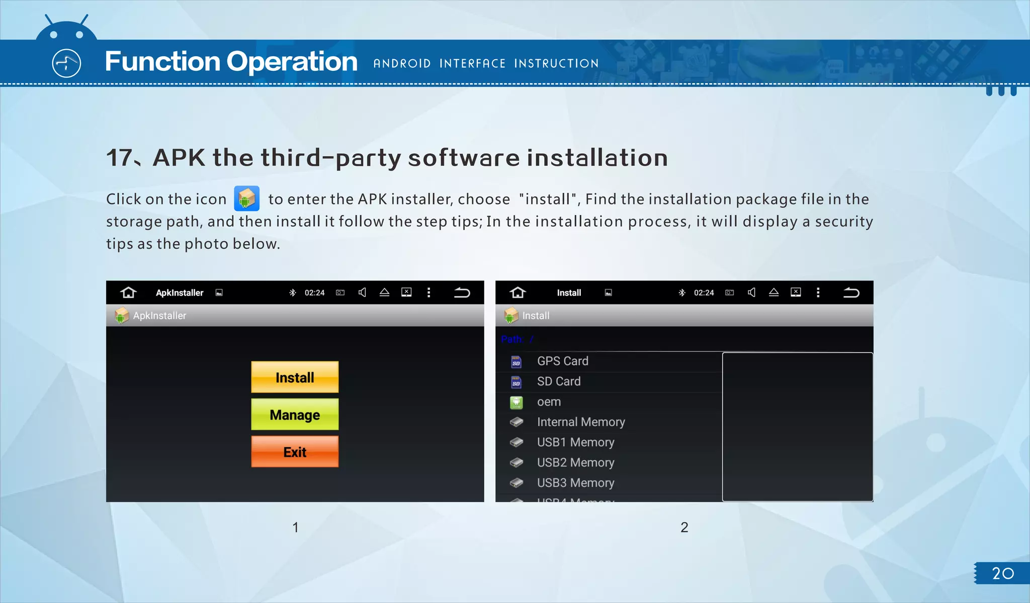Tap the Bluetooth icon in ApkInstaller status bar
This screenshot has height=603, width=1030.
292,292
